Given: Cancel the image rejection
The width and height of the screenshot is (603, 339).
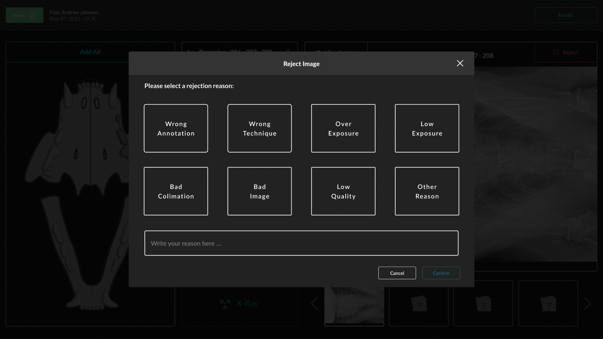Looking at the screenshot, I should click(397, 273).
